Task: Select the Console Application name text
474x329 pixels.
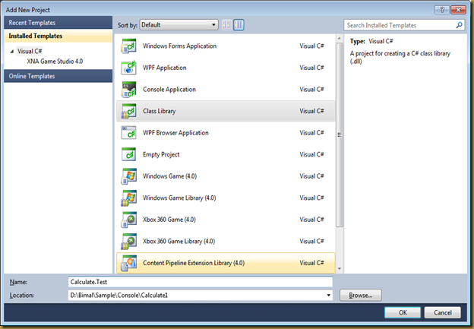Action: (169, 90)
